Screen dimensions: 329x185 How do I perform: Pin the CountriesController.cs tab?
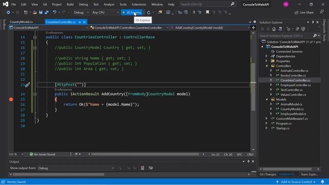coord(80,22)
